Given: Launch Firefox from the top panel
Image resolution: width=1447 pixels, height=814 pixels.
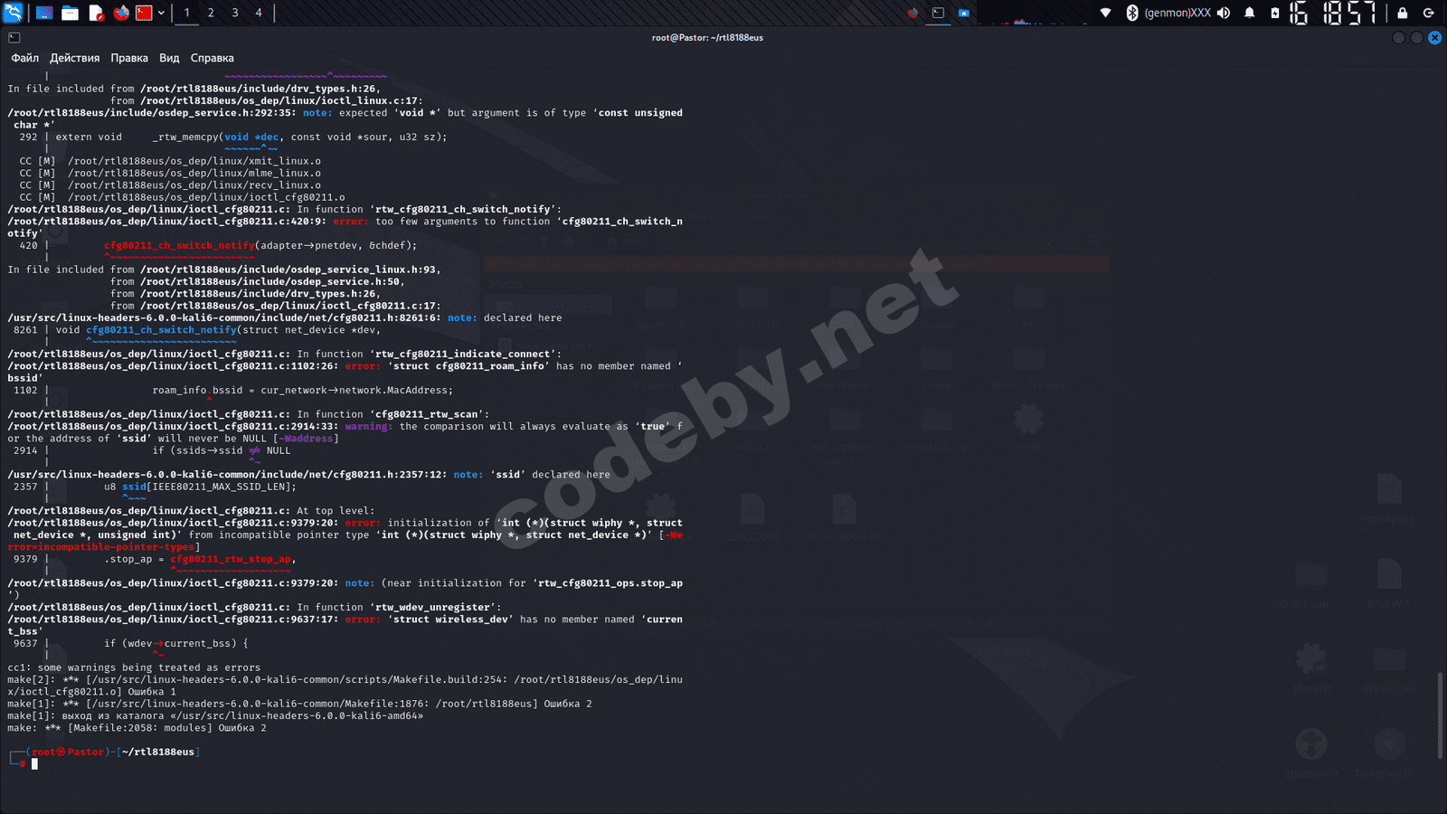Looking at the screenshot, I should tap(120, 13).
